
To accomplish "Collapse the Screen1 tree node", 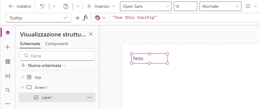I will 22,87.
